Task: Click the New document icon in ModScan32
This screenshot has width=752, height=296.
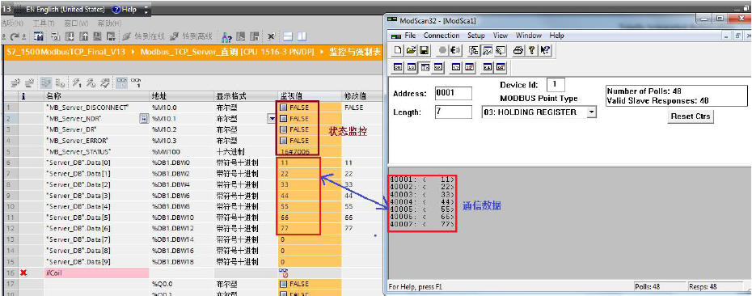Action: click(x=399, y=49)
